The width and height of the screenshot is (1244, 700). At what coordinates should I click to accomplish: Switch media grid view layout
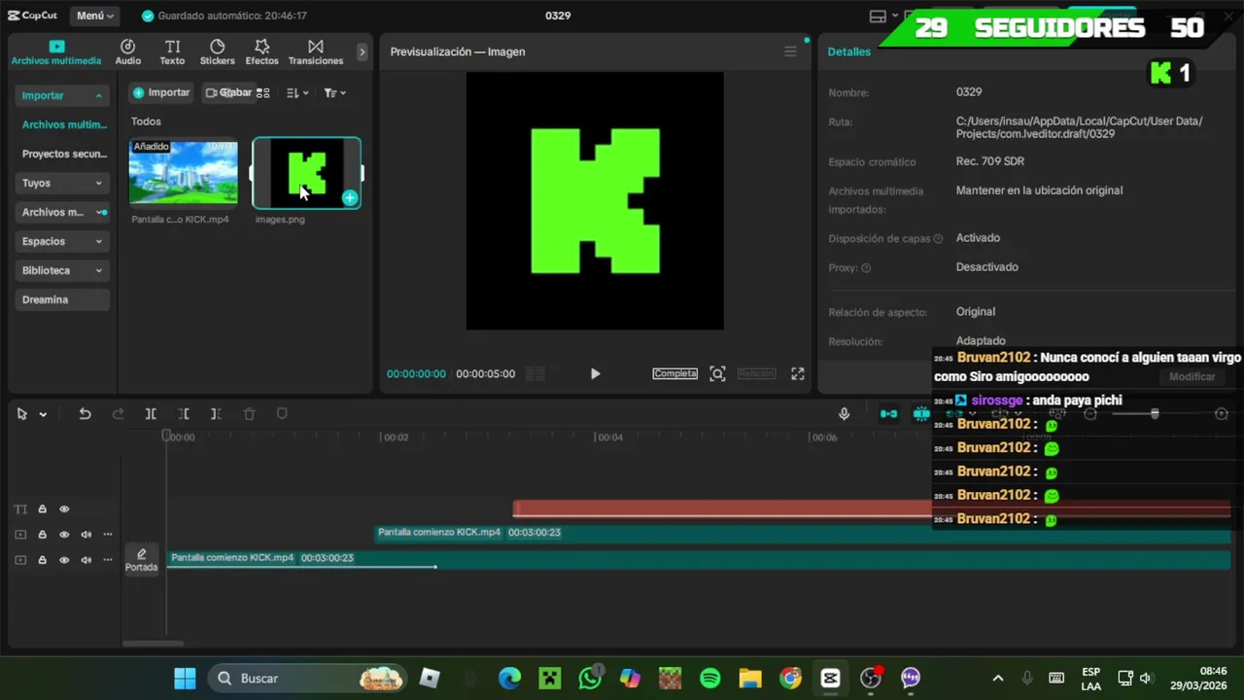263,93
